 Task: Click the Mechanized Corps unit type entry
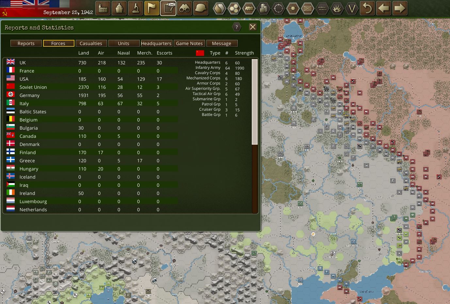pos(203,78)
